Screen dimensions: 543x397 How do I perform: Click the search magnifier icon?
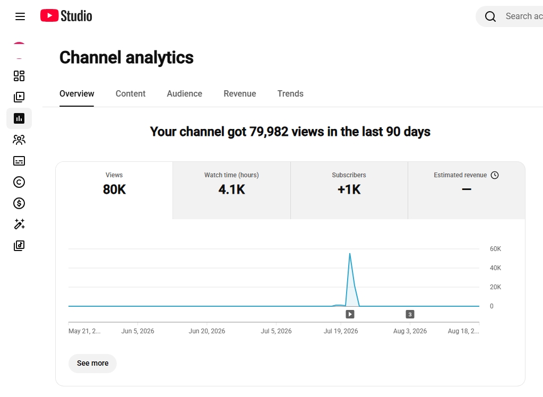pos(490,16)
